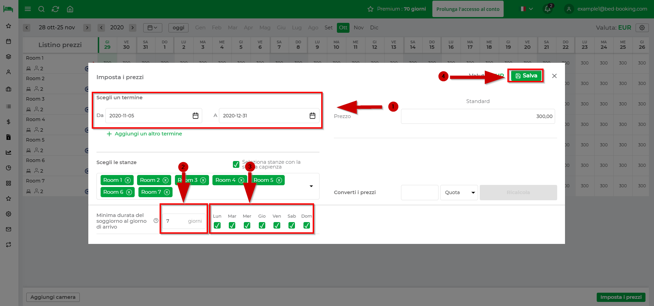The width and height of the screenshot is (654, 306).
Task: Remove Room 7 chip
Action: (x=167, y=192)
